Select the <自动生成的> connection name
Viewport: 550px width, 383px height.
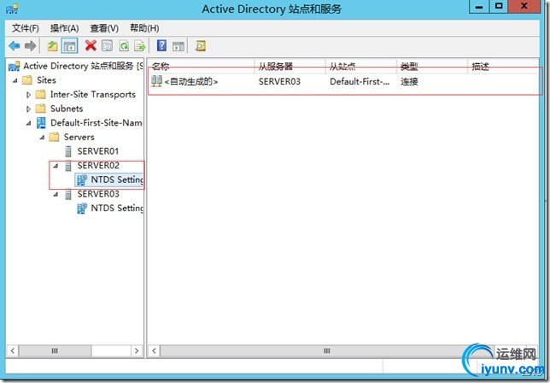click(190, 82)
